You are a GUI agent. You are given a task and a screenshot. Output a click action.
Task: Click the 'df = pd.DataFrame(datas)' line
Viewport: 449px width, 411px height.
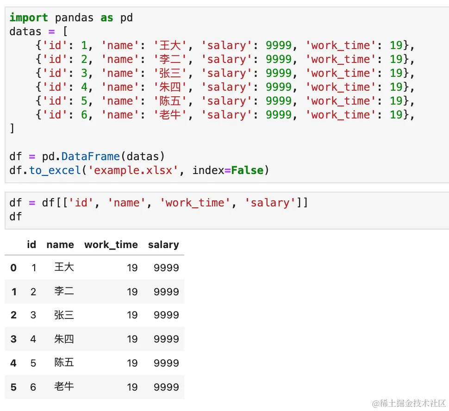[x=87, y=156]
